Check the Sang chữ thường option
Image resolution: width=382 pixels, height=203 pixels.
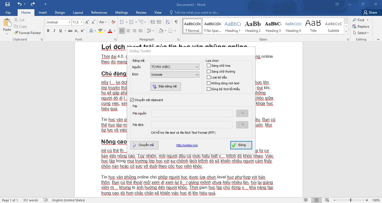(208, 71)
